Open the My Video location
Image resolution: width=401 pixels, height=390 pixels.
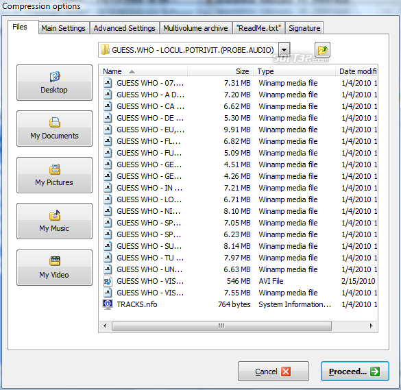point(54,268)
